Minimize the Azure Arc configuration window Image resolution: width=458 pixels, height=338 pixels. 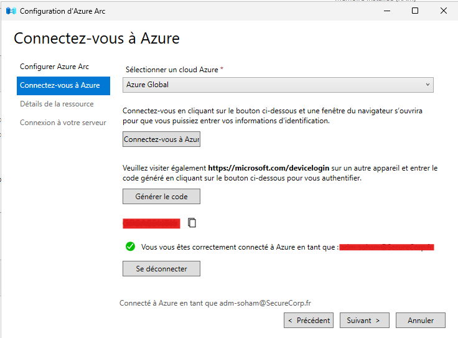[x=387, y=11]
